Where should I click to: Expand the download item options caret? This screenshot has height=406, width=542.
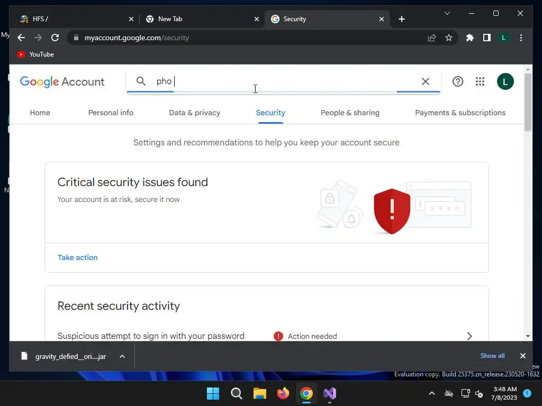(122, 356)
